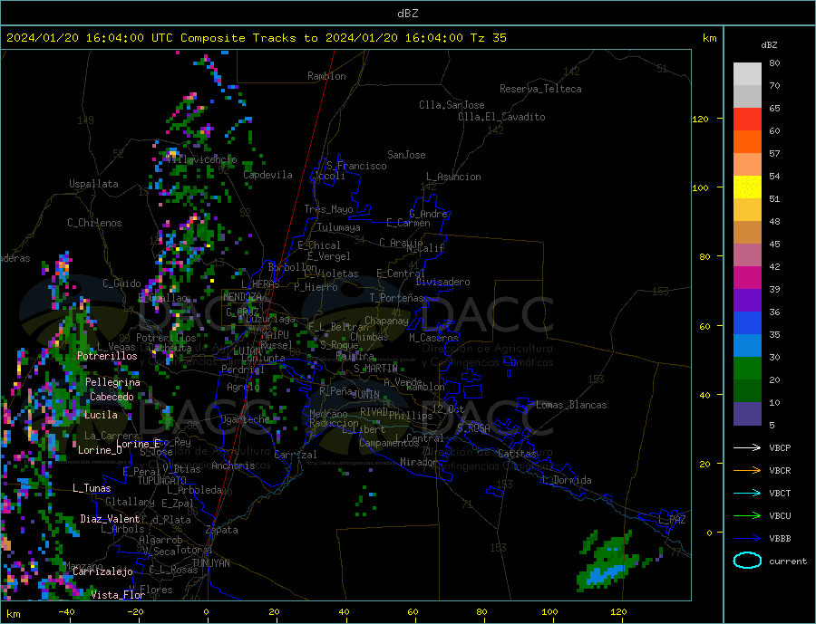Viewport: 816px width, 624px height.
Task: Click the 'Catitas' place label
Action: tap(517, 454)
